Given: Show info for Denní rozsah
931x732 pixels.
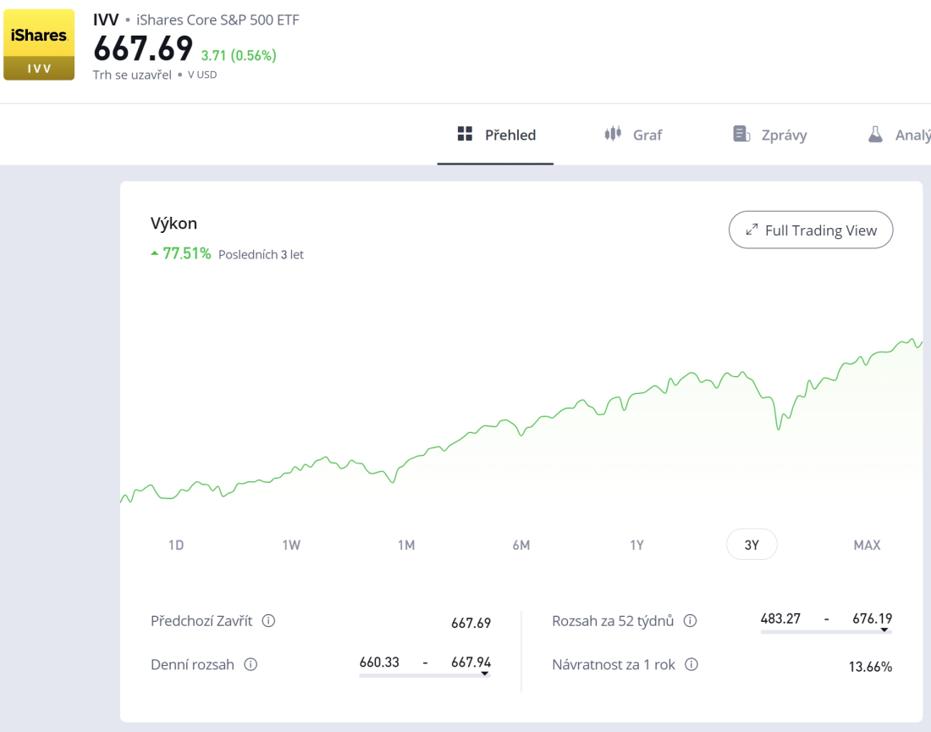Looking at the screenshot, I should tap(251, 665).
